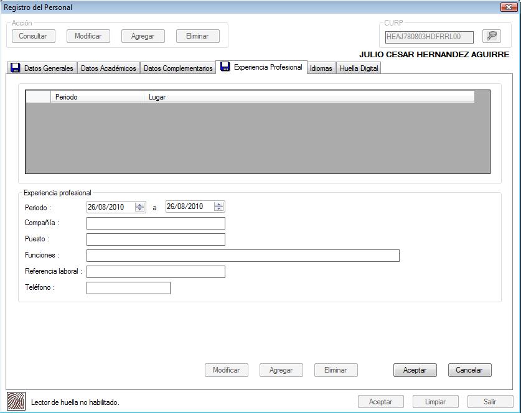Switch to Datos Académicos tab
Screen dimensions: 521x413
pos(108,68)
